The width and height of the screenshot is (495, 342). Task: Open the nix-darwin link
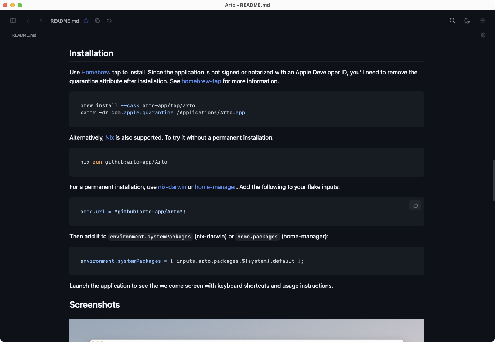pyautogui.click(x=172, y=187)
